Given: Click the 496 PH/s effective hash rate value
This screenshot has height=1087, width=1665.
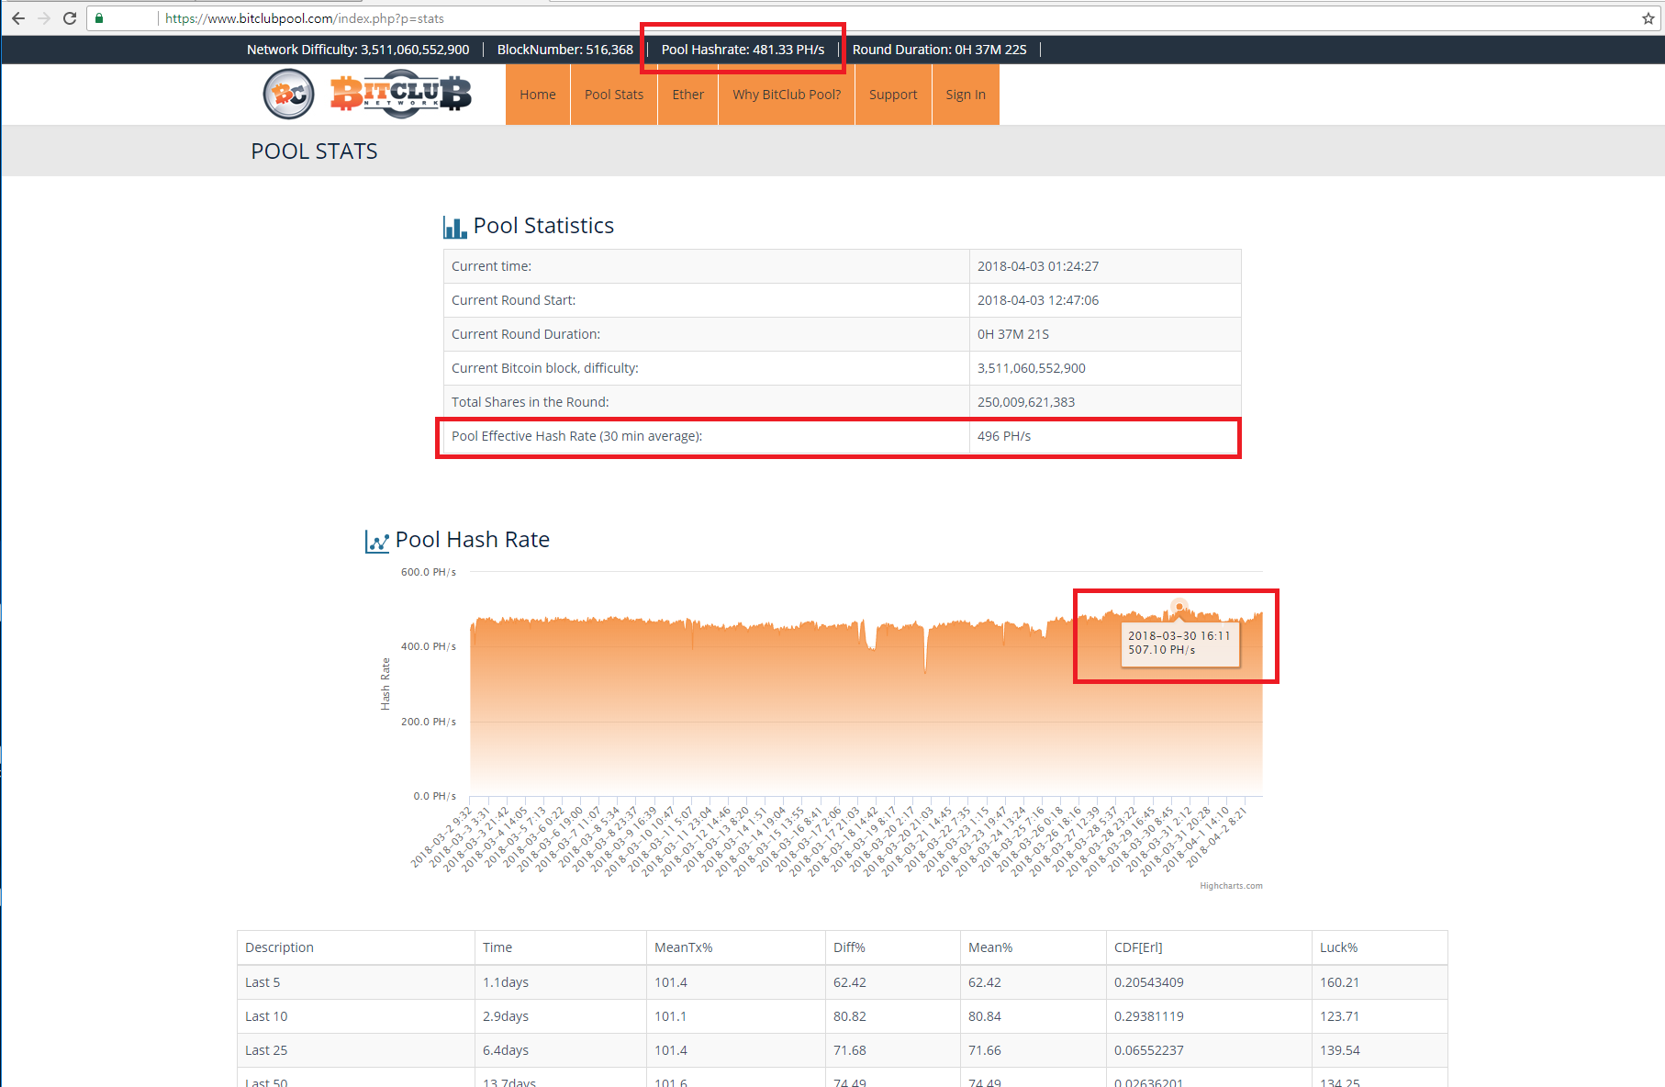Looking at the screenshot, I should coord(1004,436).
